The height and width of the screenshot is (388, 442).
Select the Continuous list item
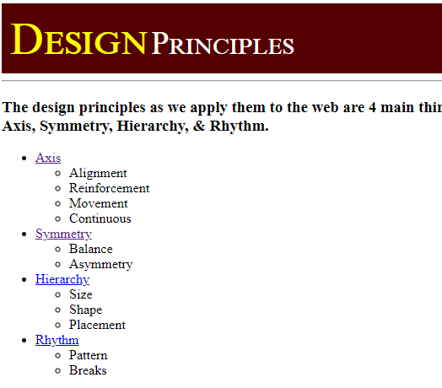coord(100,218)
